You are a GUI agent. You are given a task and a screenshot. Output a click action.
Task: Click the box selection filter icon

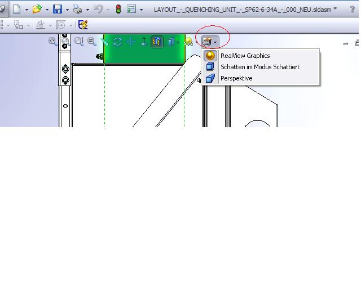click(19, 25)
